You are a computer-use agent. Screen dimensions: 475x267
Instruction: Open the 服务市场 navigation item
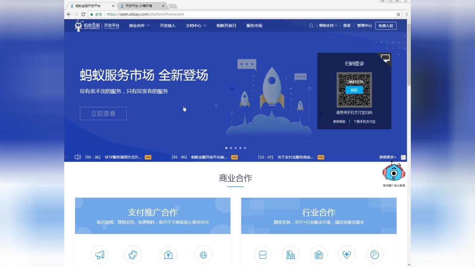(x=254, y=26)
